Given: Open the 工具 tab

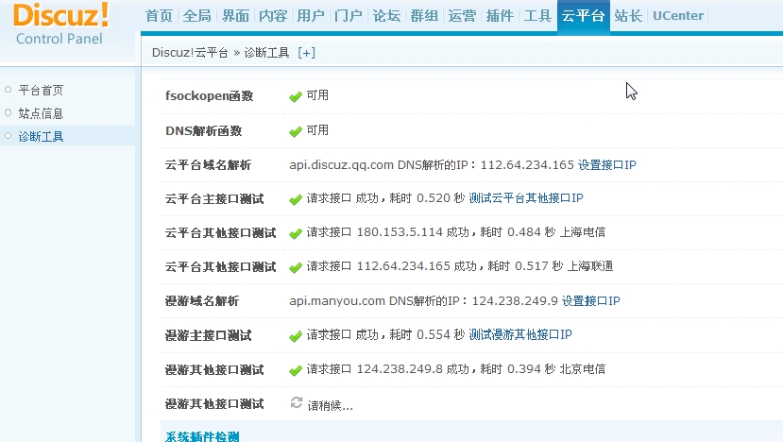Looking at the screenshot, I should tap(537, 16).
